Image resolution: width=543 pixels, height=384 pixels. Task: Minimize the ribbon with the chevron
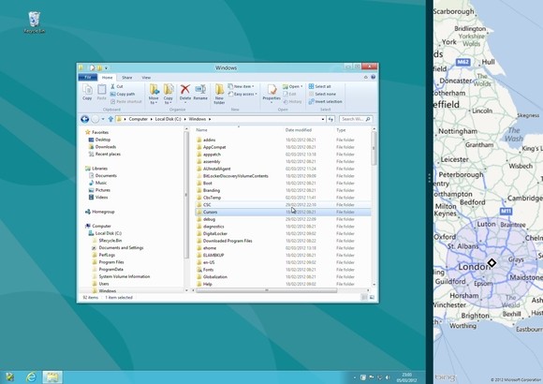[366, 77]
